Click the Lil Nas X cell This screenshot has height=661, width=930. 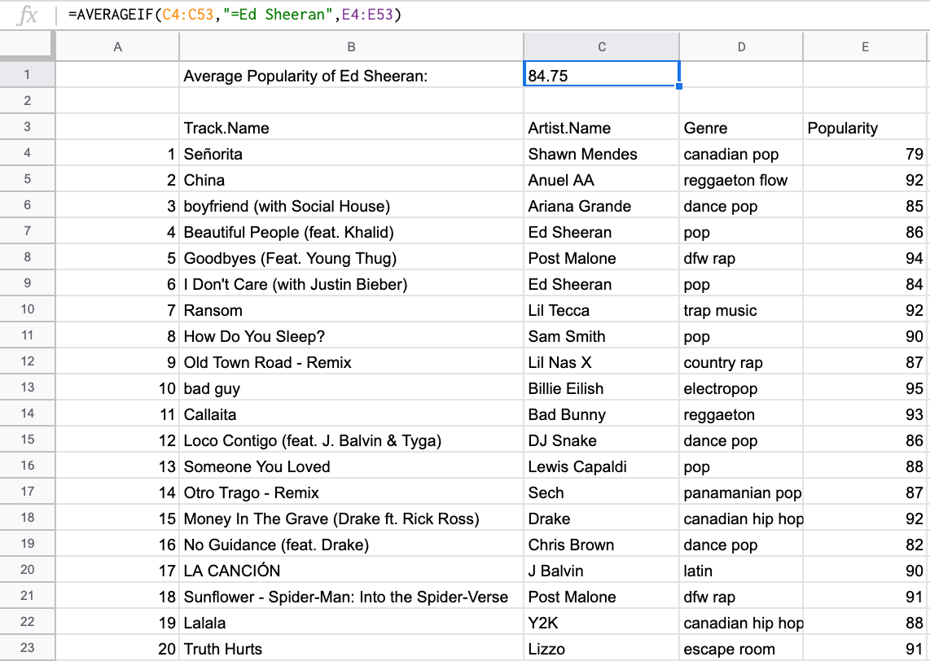(x=602, y=361)
